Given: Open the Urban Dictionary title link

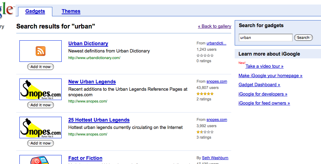Looking at the screenshot, I should (x=88, y=43).
